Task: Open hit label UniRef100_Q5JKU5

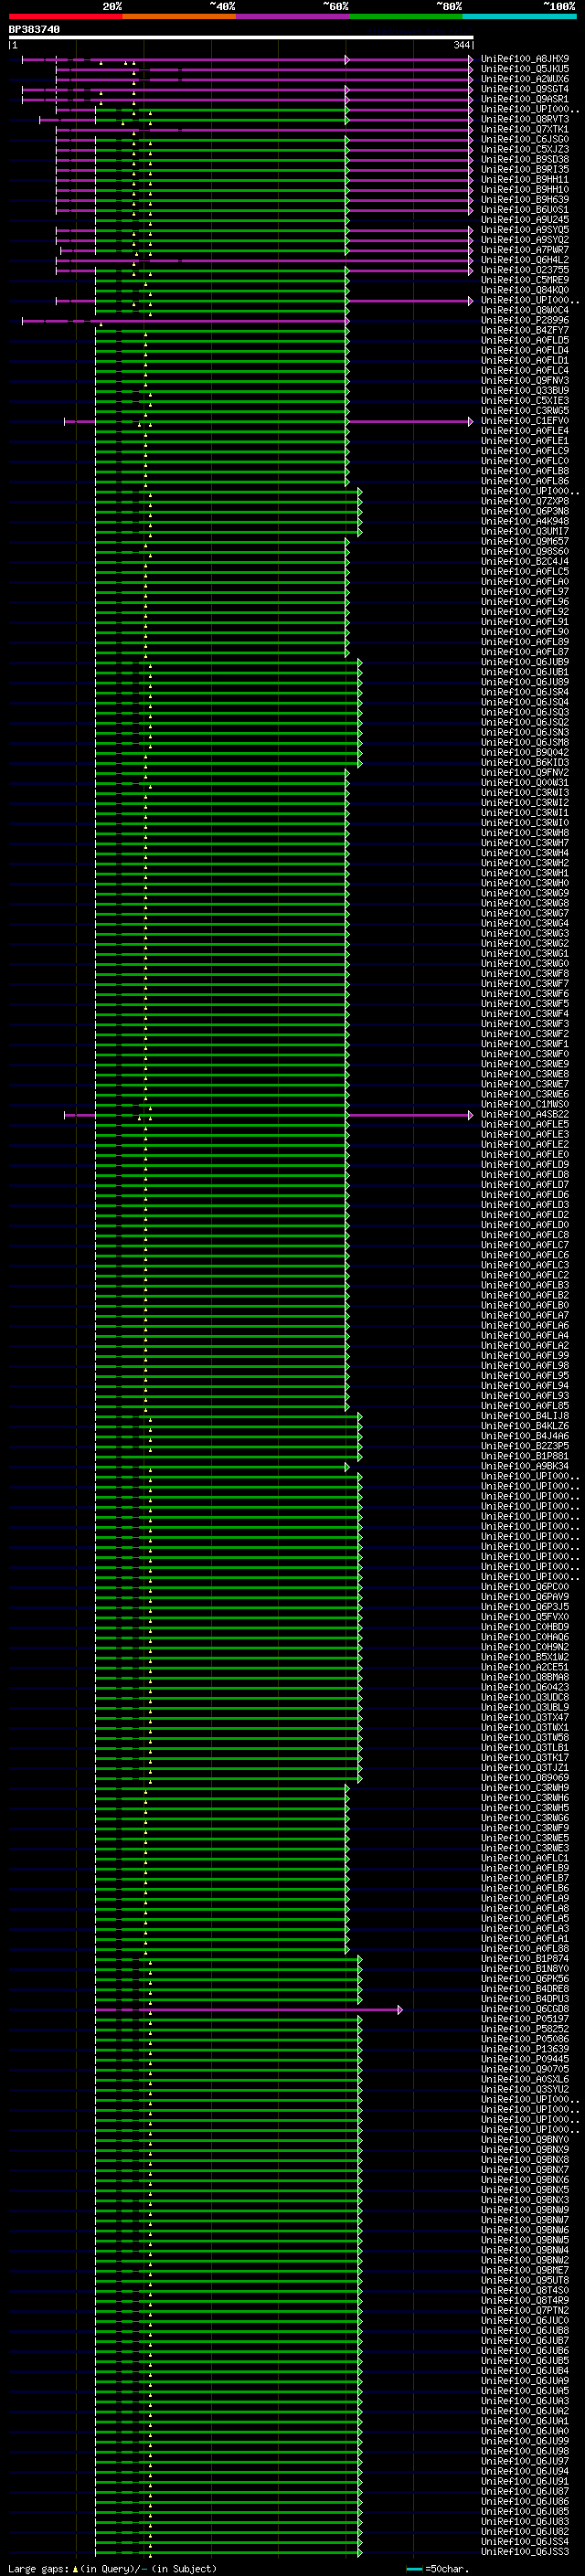Action: click(x=525, y=70)
